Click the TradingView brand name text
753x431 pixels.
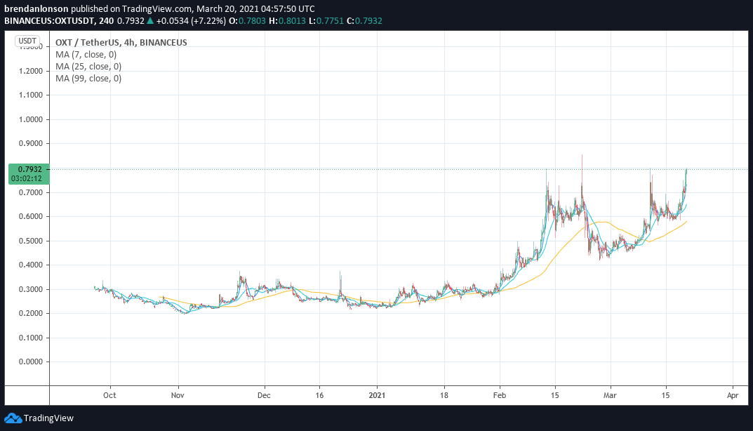[x=48, y=418]
